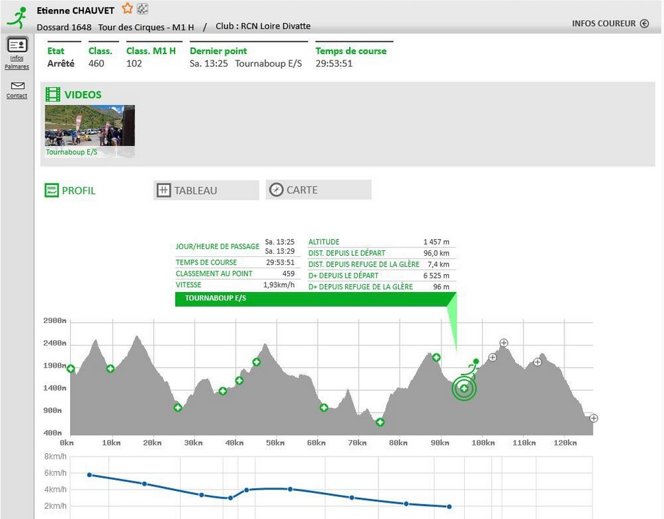Viewport: 664px width, 519px height.
Task: Switch to the TABLEAU tab
Action: coord(206,191)
